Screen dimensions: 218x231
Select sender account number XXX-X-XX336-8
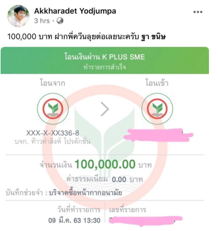(52, 133)
